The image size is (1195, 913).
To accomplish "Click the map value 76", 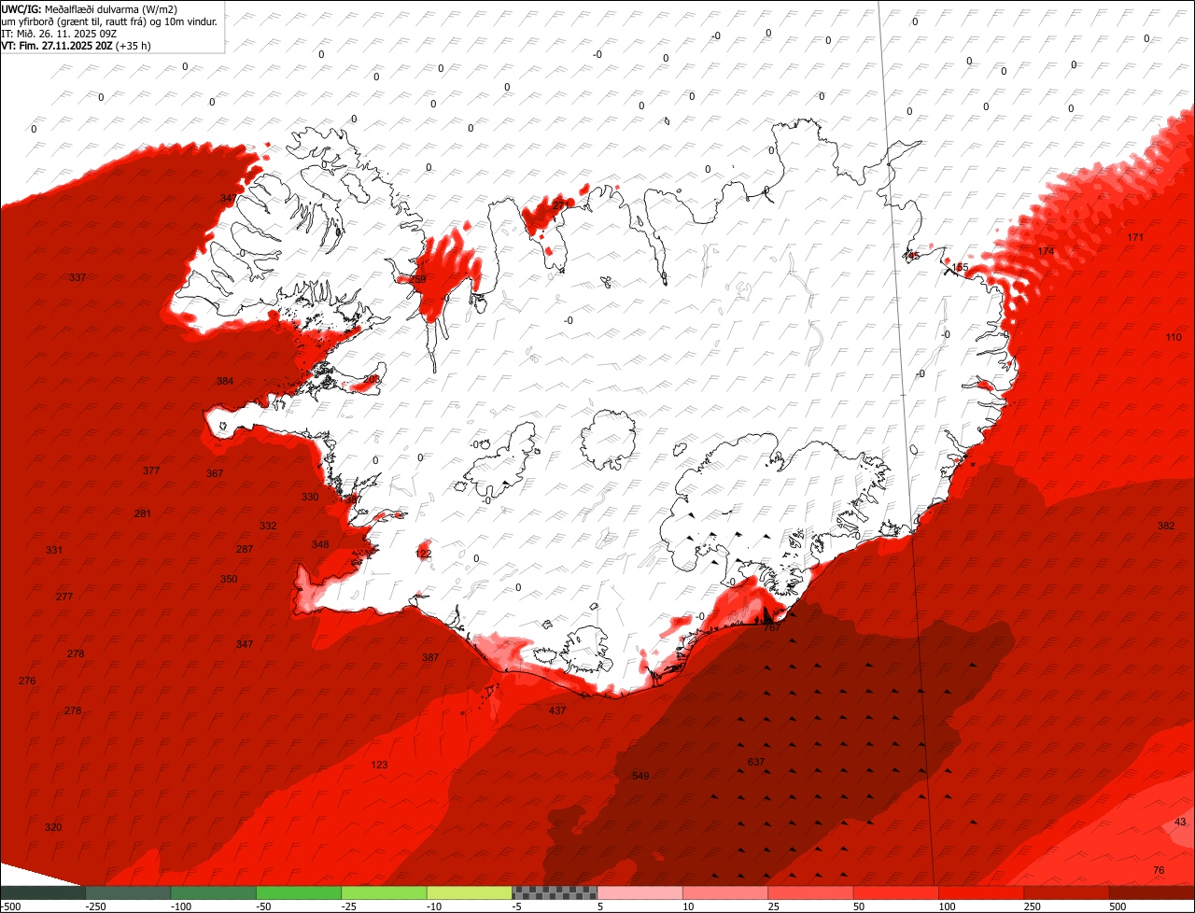I will coord(1159,871).
